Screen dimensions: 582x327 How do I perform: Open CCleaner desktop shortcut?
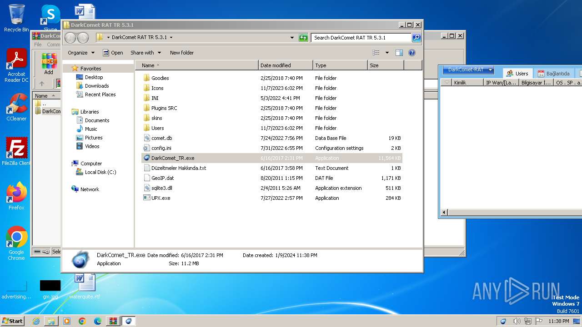[x=16, y=107]
